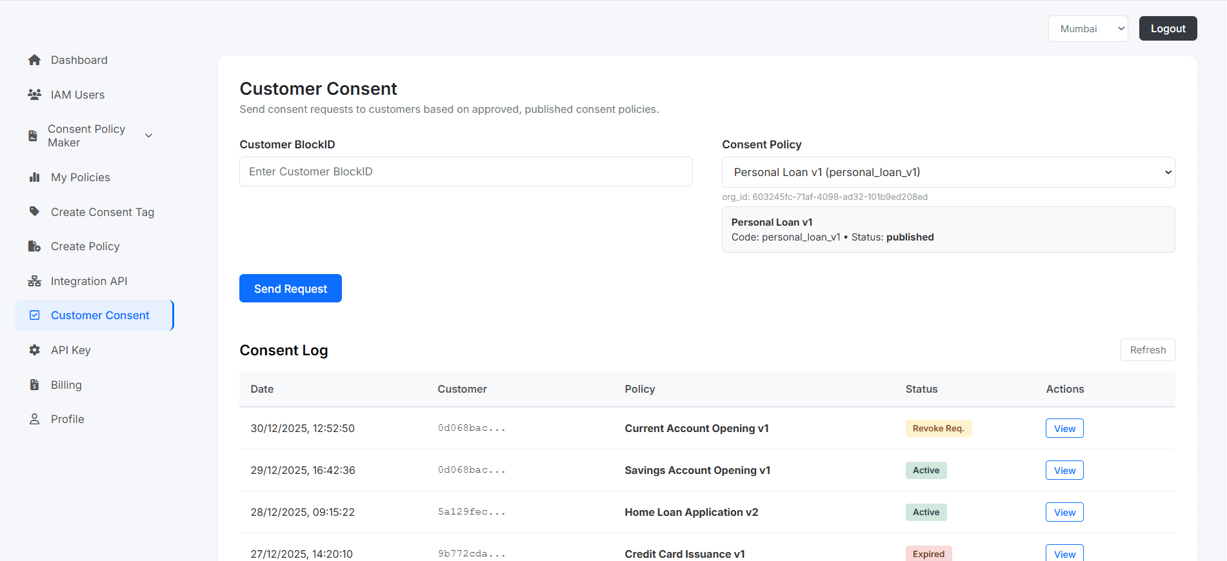1227x561 pixels.
Task: Click the Dashboard home icon
Action: (35, 60)
